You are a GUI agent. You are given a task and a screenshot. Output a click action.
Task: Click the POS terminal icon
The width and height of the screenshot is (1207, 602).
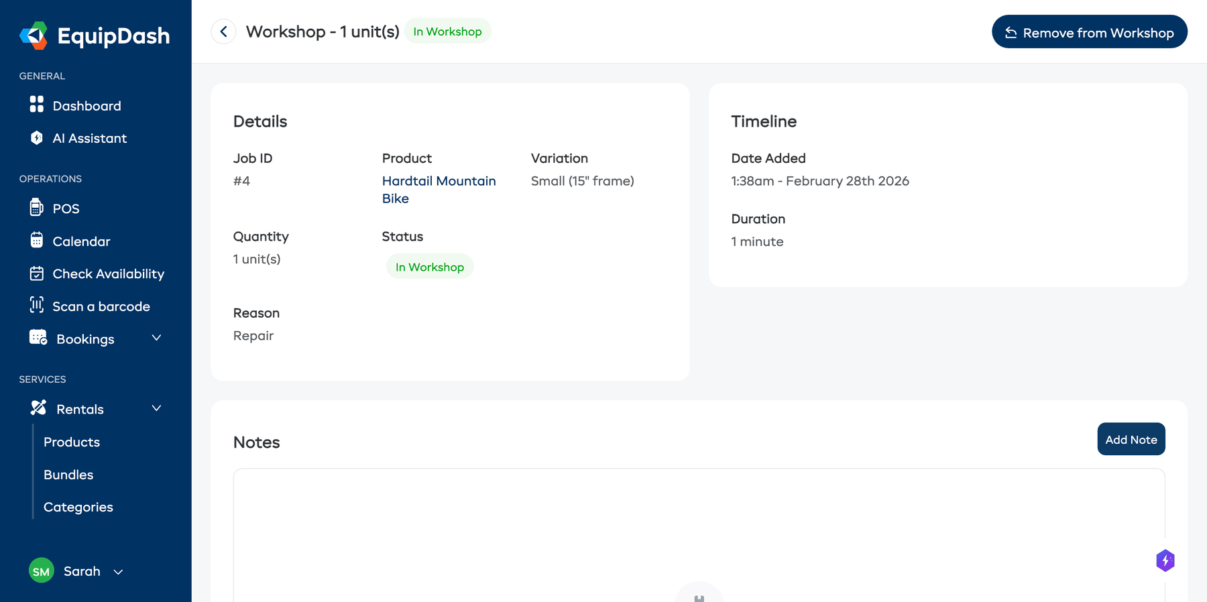pos(37,207)
